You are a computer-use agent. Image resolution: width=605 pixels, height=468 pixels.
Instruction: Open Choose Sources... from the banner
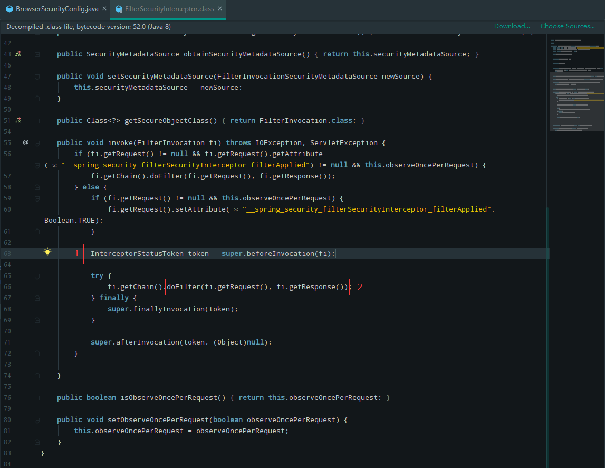pos(568,26)
